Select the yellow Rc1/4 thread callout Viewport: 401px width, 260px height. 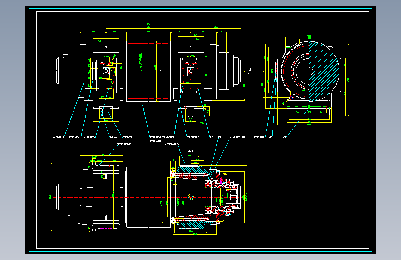pos(227,174)
